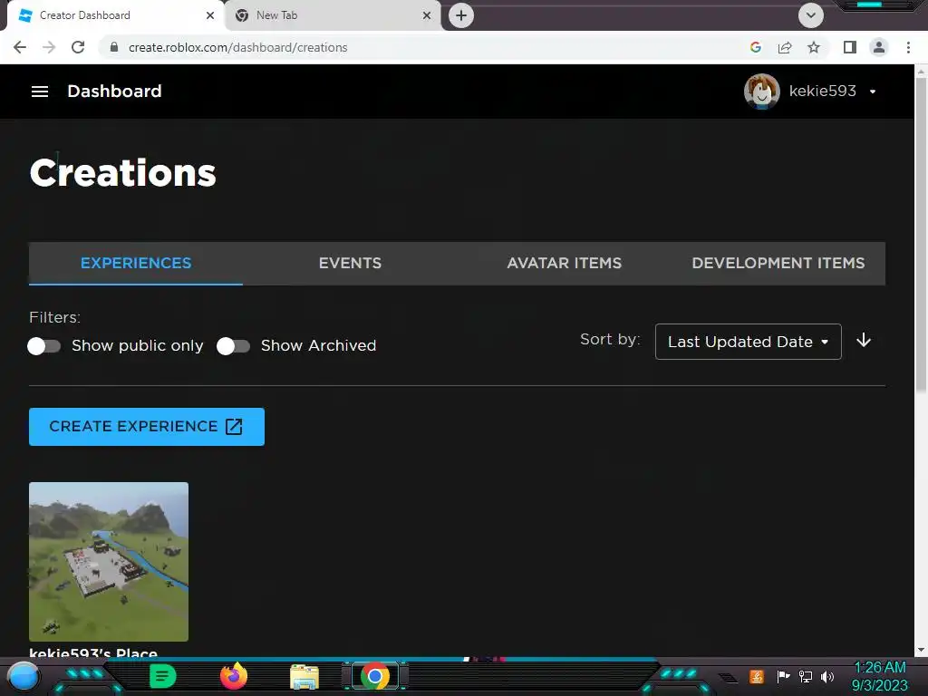
Task: Open Chrome three-dot menu
Action: click(x=908, y=47)
